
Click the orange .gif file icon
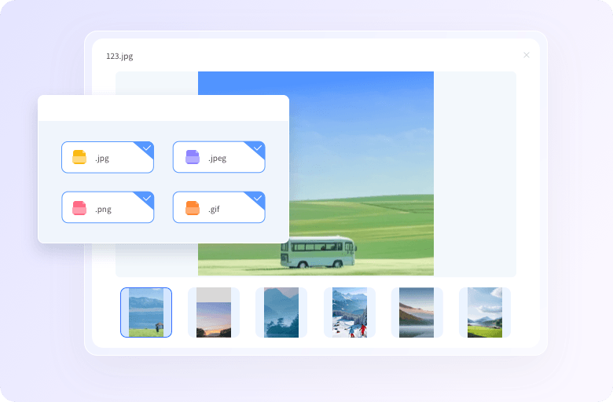point(193,208)
